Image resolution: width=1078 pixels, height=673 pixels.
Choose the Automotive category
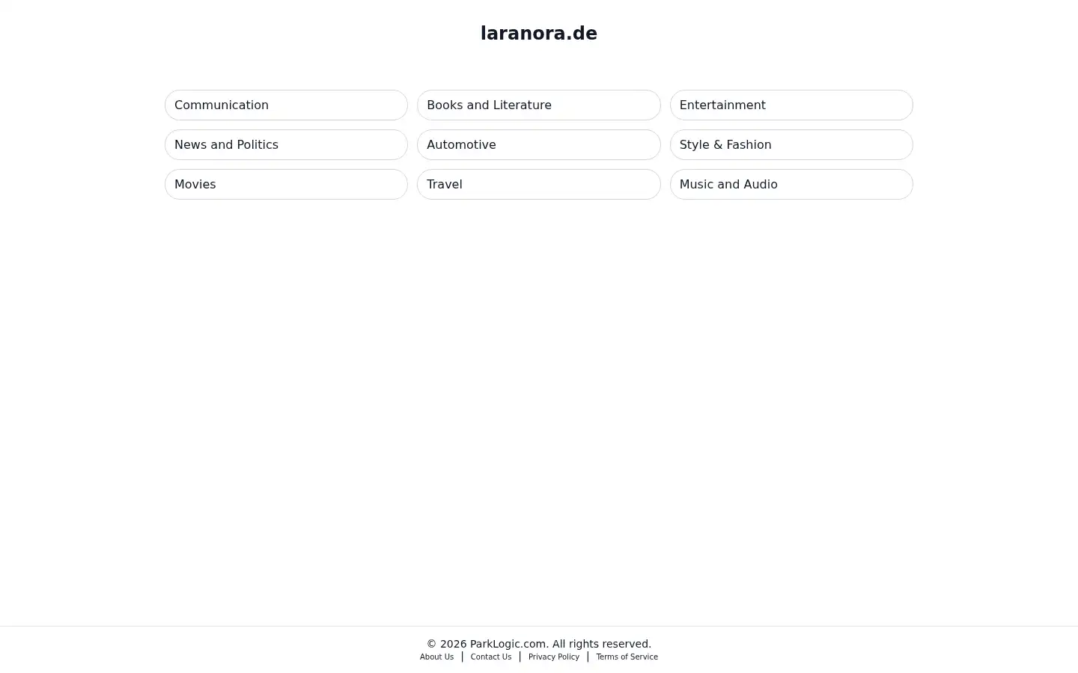(x=538, y=144)
